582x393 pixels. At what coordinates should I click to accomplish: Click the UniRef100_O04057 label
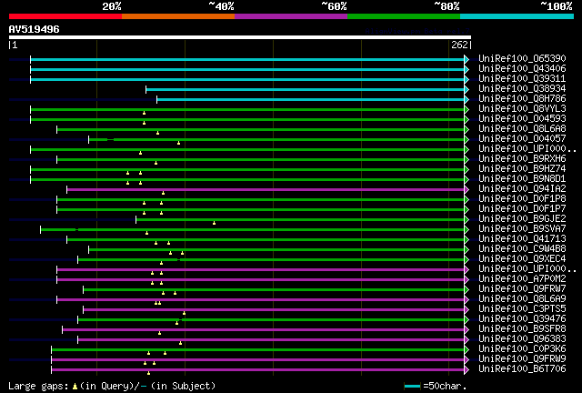[x=522, y=139]
